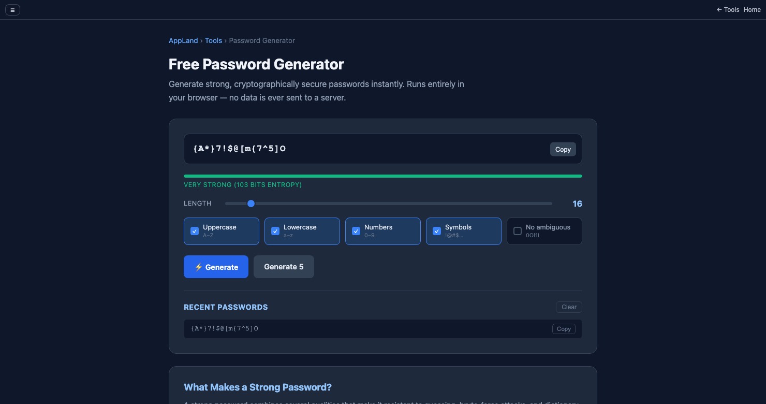Click the Free Password Generator heading
This screenshot has height=404, width=766.
(x=256, y=64)
